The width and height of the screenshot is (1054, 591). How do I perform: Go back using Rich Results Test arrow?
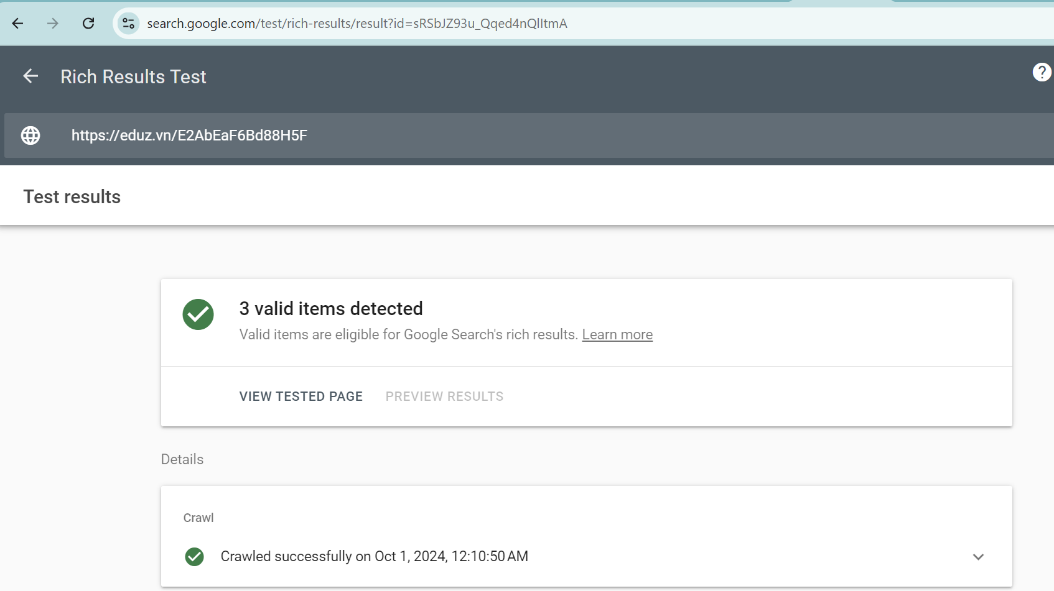point(30,76)
